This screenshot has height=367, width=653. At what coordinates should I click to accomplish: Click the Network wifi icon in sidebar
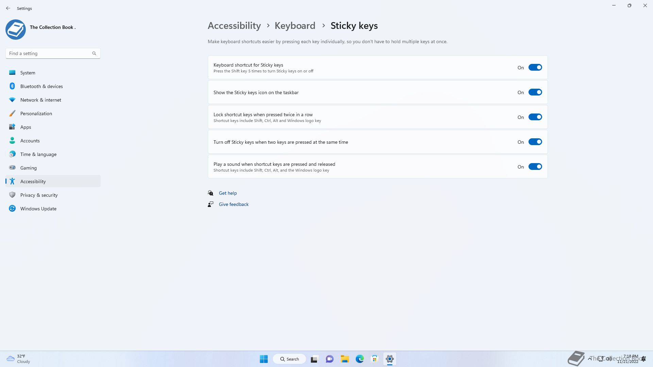point(12,100)
